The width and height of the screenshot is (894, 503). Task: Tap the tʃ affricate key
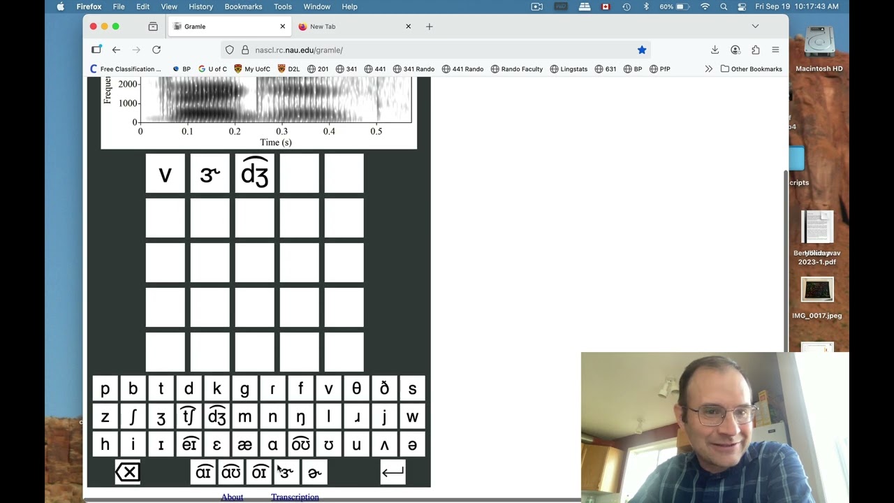pyautogui.click(x=189, y=416)
